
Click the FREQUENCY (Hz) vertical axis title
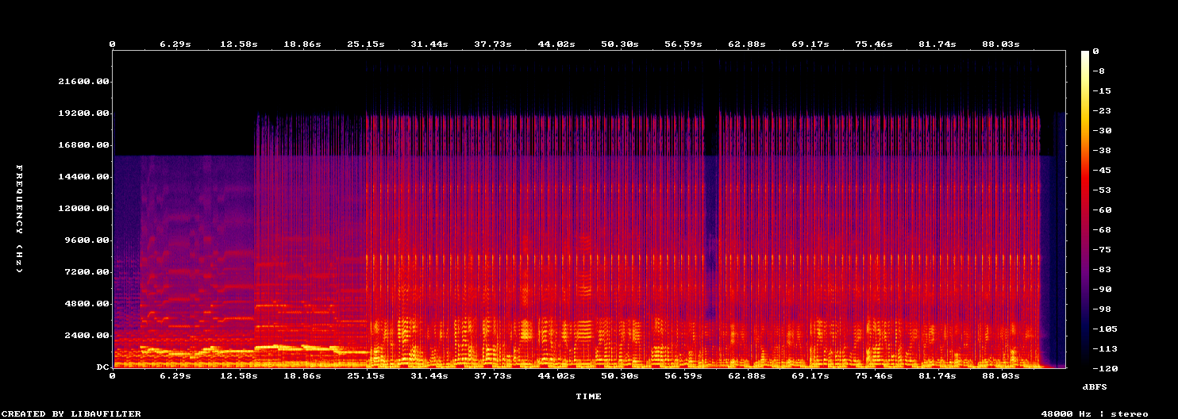coord(19,220)
